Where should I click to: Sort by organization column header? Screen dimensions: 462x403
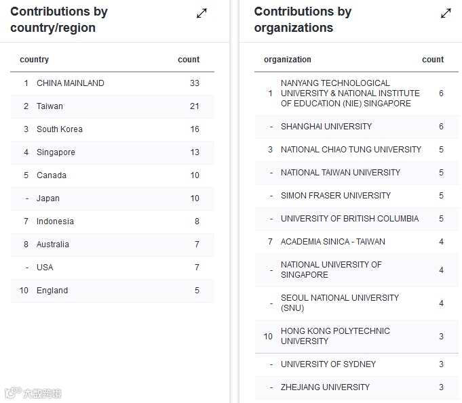[288, 60]
